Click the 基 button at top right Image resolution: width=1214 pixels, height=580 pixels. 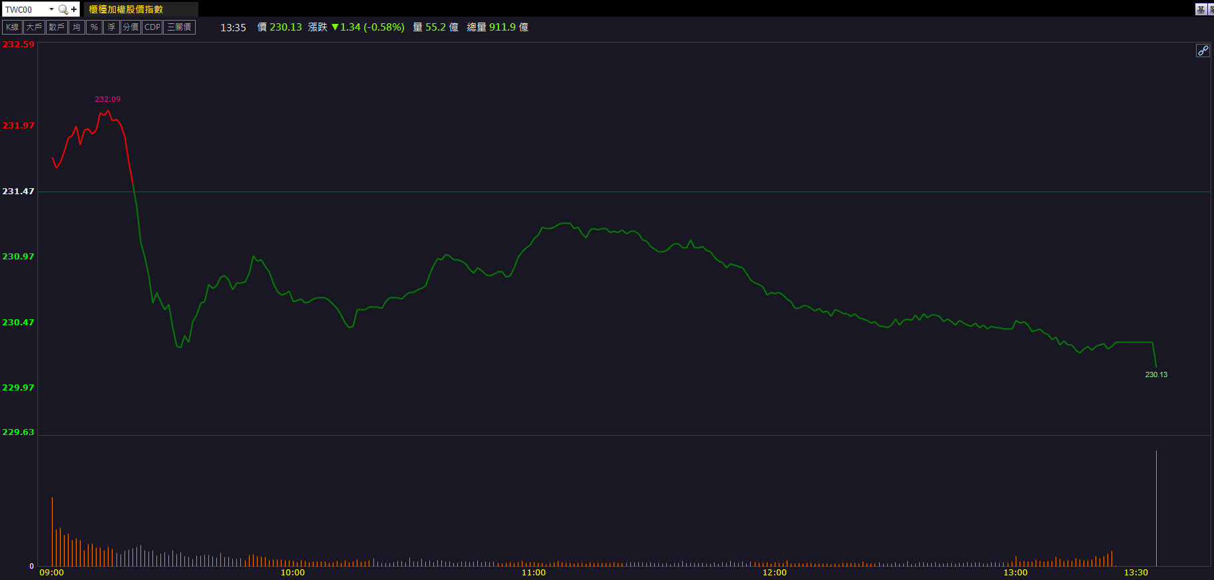click(x=1201, y=9)
